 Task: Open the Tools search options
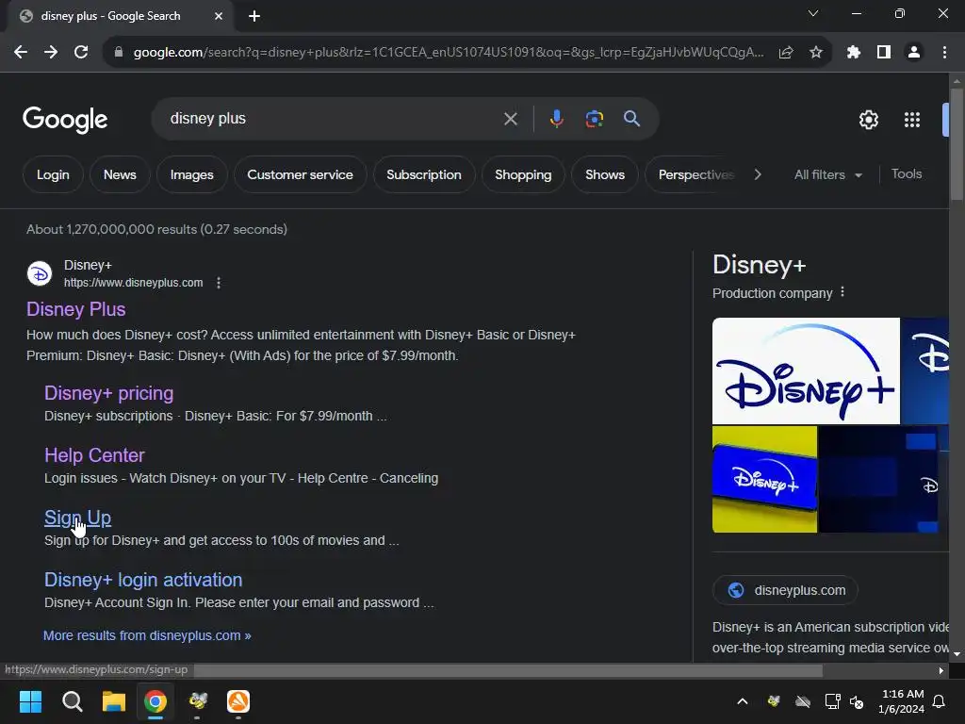pyautogui.click(x=907, y=174)
